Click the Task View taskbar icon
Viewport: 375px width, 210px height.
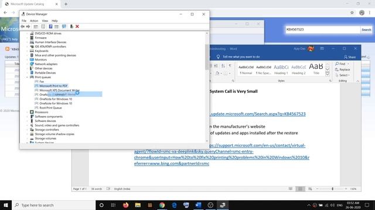click(x=113, y=205)
